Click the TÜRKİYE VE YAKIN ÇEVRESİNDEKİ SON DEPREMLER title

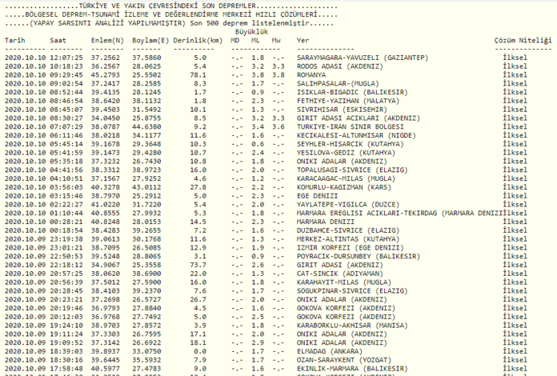pos(167,6)
